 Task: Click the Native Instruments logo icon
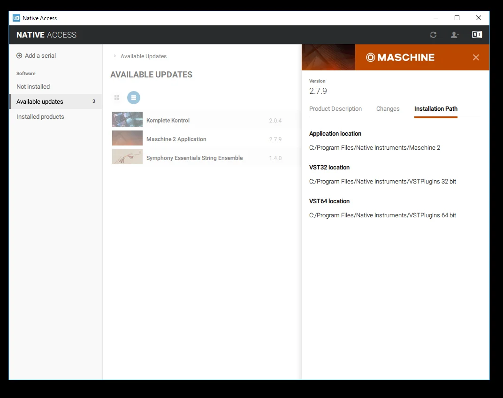[x=477, y=34]
